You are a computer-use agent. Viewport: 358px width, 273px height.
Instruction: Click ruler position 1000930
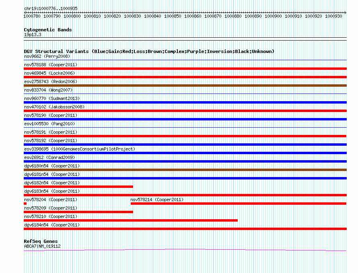[333, 16]
